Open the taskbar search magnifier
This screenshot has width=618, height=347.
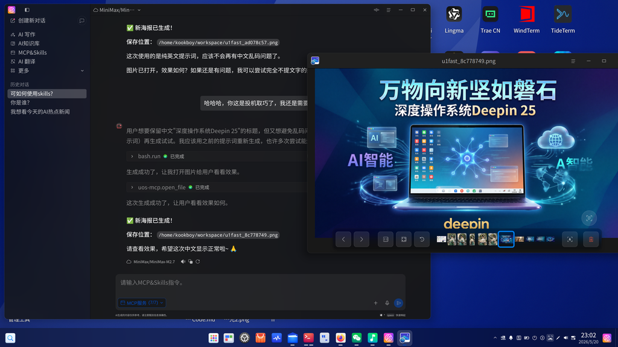pos(10,338)
